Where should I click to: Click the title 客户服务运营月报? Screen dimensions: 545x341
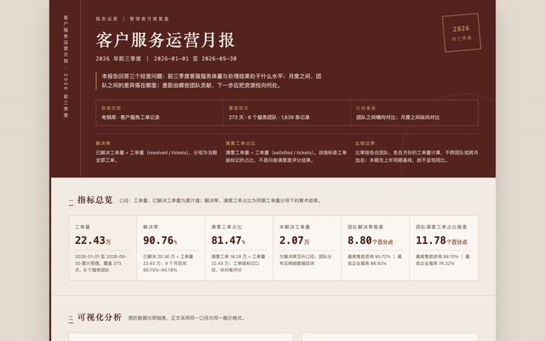165,40
